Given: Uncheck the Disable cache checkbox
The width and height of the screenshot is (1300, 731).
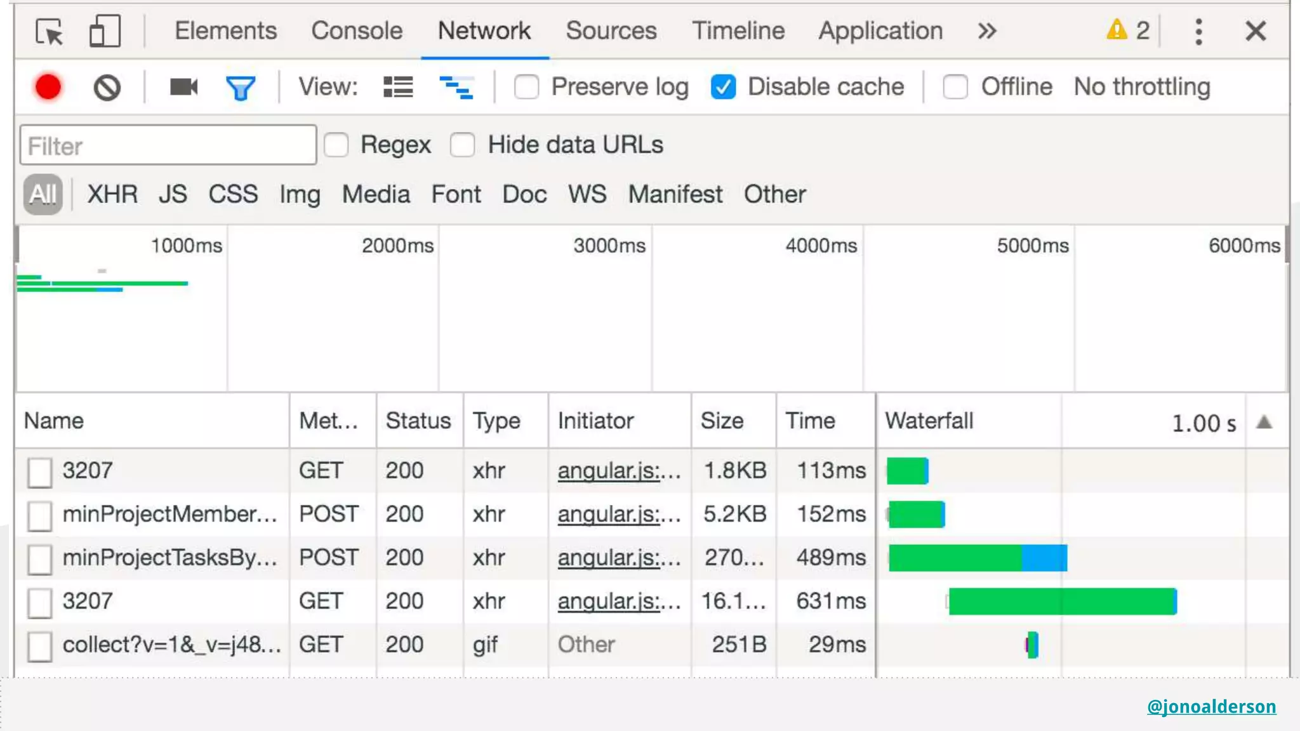Looking at the screenshot, I should click(723, 87).
